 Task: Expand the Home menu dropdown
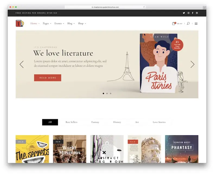tap(35, 24)
